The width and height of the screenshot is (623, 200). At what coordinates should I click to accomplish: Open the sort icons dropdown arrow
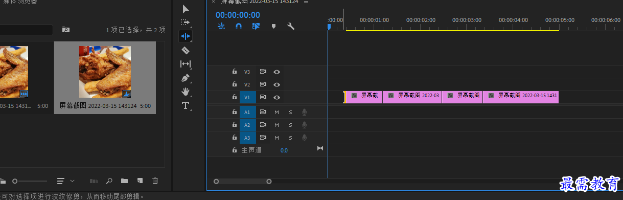(x=72, y=181)
